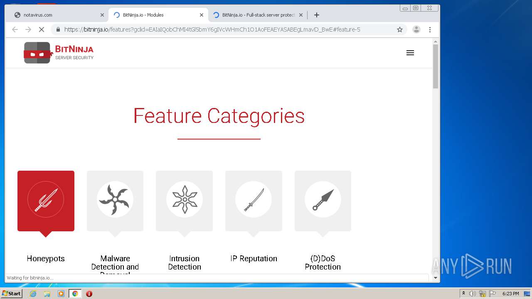
Task: Click the (D)DoS Protection label
Action: (x=323, y=263)
